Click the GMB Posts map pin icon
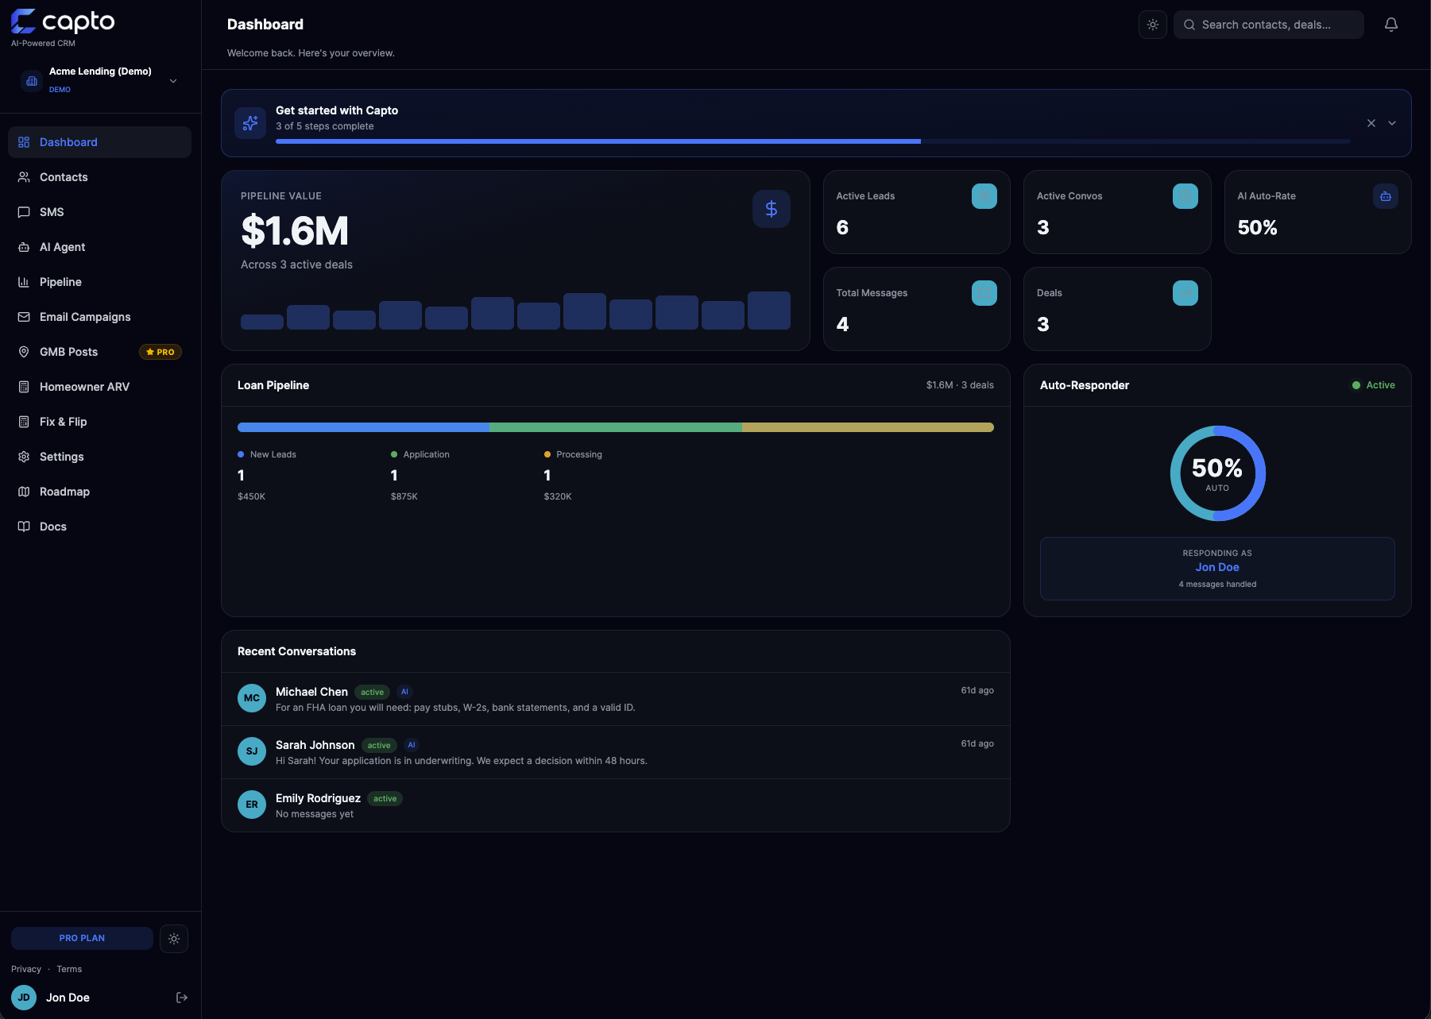 [x=24, y=352]
